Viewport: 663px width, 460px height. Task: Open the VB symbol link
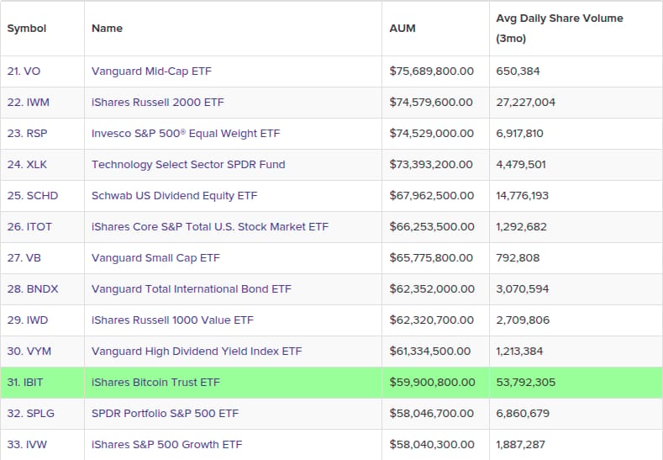point(24,257)
